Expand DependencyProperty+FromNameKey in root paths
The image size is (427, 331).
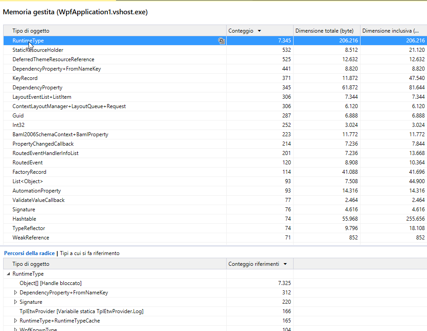(x=16, y=293)
